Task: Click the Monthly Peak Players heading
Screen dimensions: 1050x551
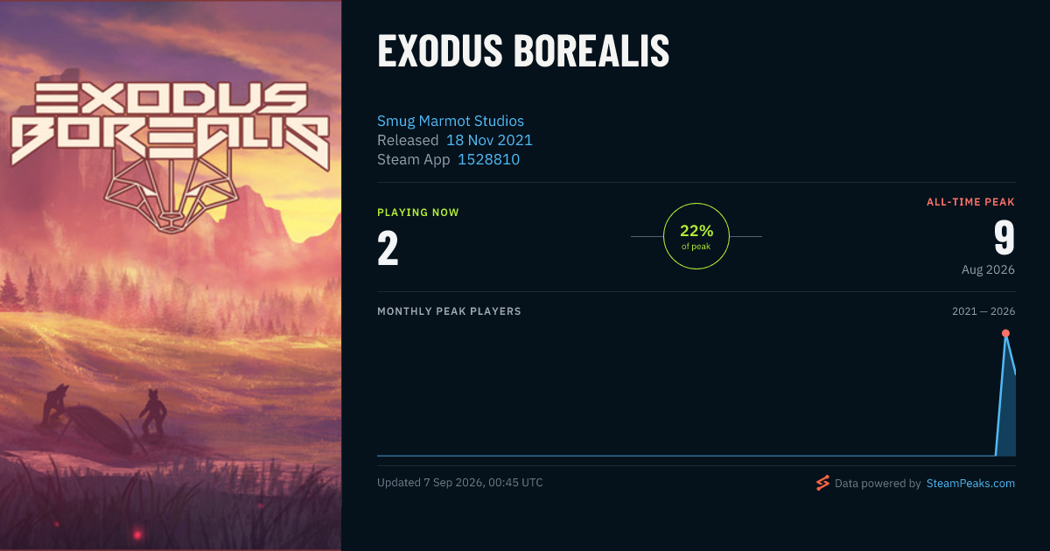Action: 449,311
